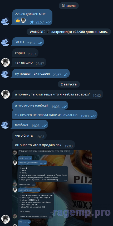Click the avatar next to the "вообще" message
This screenshot has width=113, height=226.
(6, 124)
